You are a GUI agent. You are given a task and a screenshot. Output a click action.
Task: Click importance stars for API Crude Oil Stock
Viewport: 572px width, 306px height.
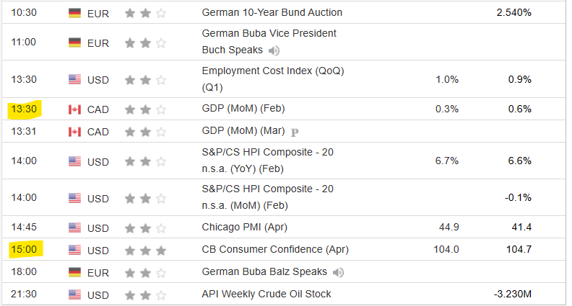[145, 294]
